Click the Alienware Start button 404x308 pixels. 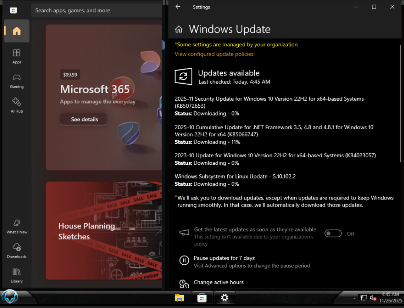10,297
